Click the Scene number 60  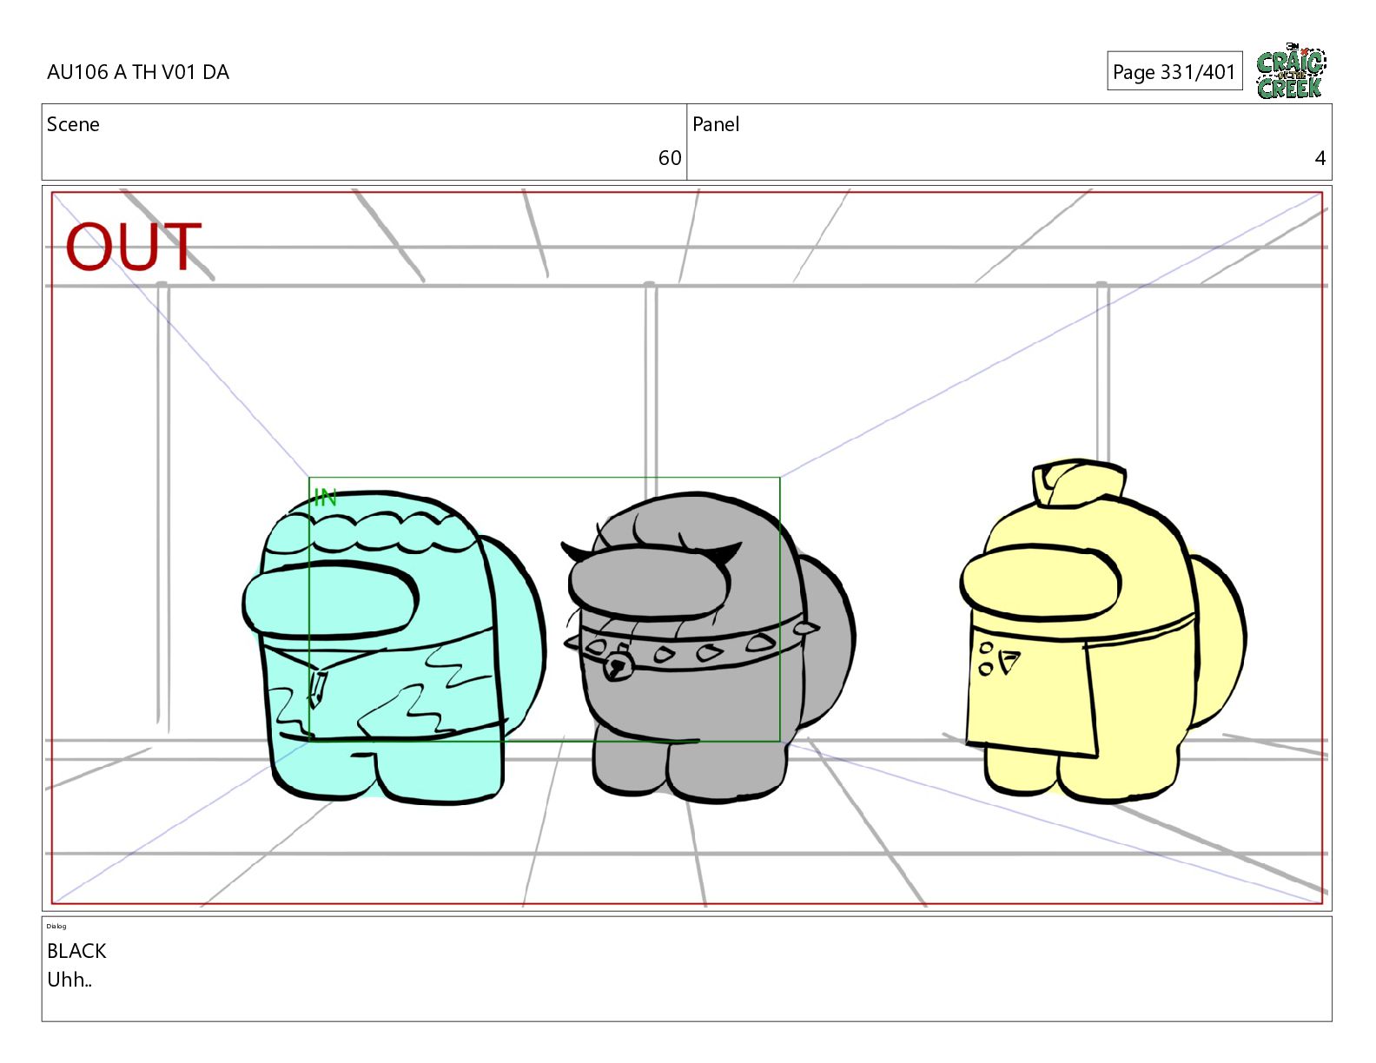669,158
